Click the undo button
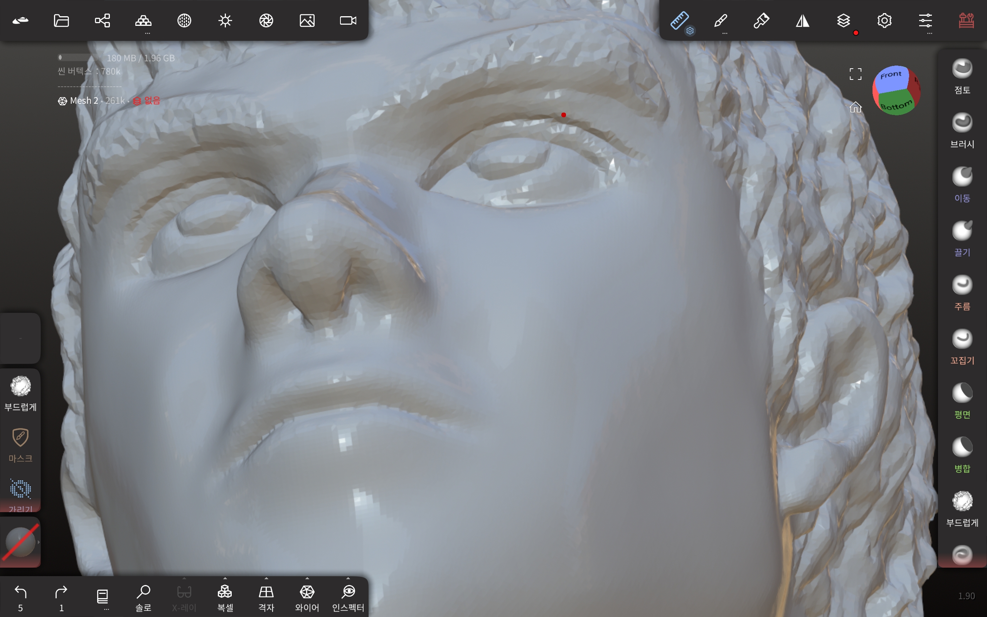This screenshot has width=987, height=617. click(x=20, y=592)
